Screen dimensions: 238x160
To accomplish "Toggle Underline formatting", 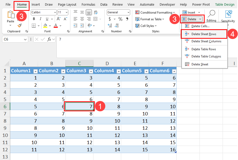I will pyautogui.click(x=47, y=19).
